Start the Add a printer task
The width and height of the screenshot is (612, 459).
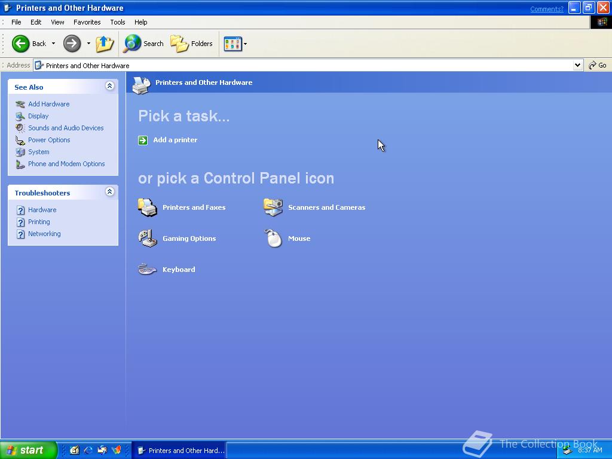[x=168, y=140]
